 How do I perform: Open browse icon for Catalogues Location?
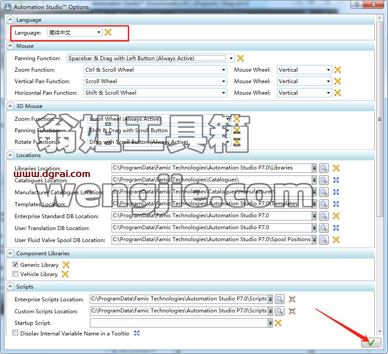323,180
